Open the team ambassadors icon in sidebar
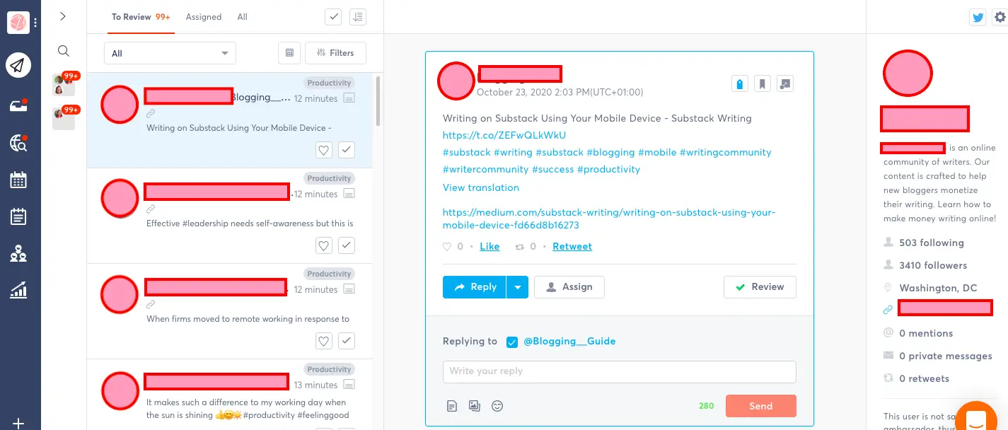Viewport: 1008px width, 430px height. coord(18,254)
